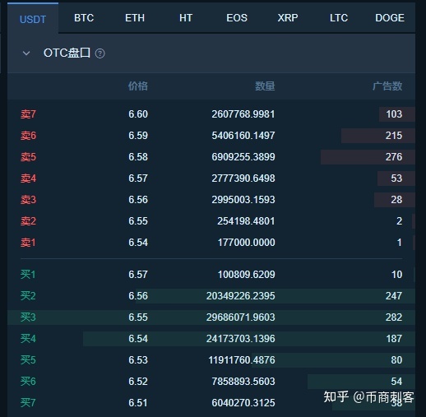Select the 卖2 row label
The image size is (426, 417).
(x=28, y=221)
